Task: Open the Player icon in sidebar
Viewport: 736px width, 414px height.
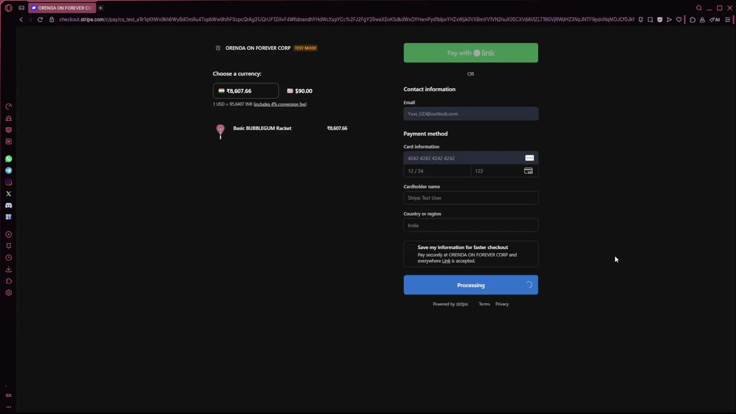Action: [8, 235]
